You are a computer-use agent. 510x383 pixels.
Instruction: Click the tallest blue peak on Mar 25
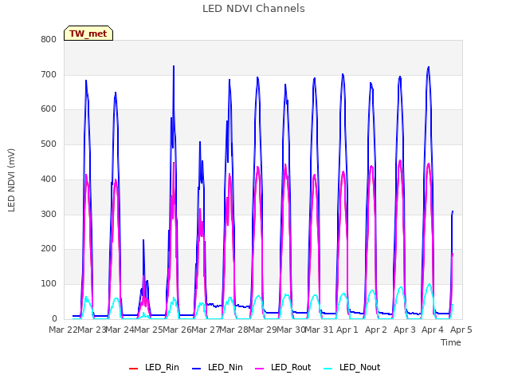tap(174, 66)
